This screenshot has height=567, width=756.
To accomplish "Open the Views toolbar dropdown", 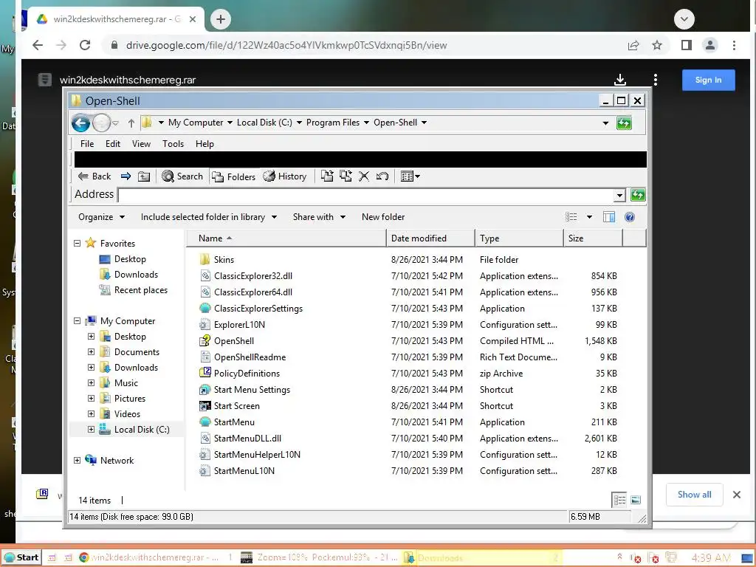I will click(x=410, y=176).
